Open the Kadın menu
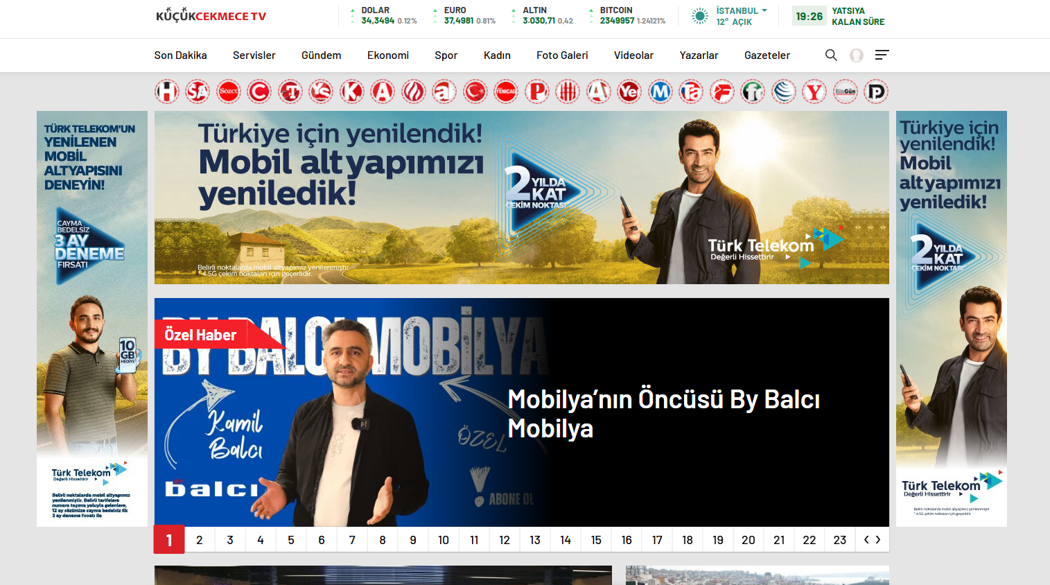The height and width of the screenshot is (585, 1050). [497, 55]
